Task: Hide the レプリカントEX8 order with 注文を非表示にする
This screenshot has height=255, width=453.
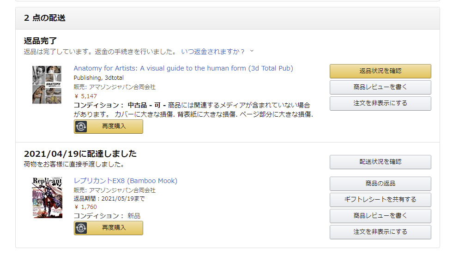Action: coord(380,232)
